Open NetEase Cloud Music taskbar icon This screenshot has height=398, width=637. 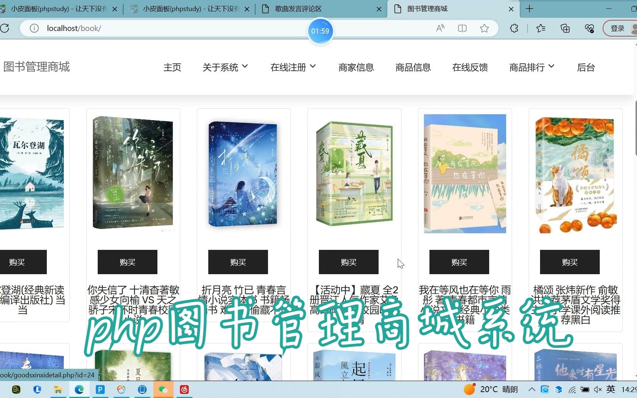(184, 390)
